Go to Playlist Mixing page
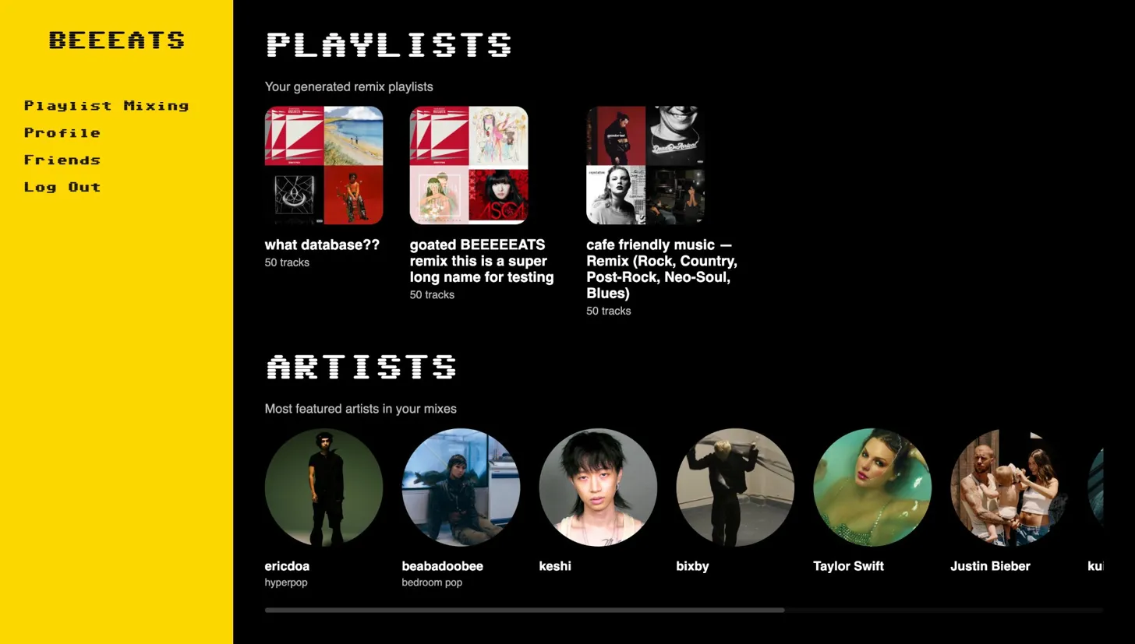 [x=106, y=106]
